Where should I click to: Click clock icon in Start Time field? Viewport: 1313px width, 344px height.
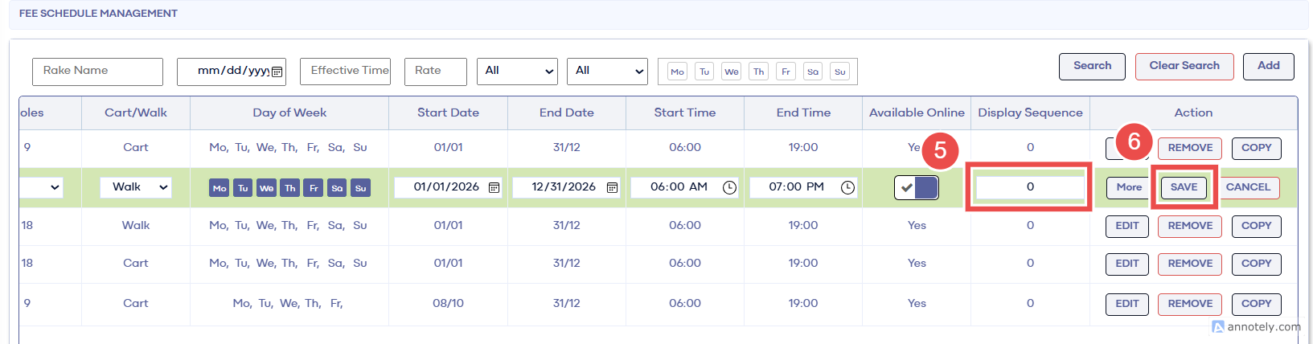(729, 187)
